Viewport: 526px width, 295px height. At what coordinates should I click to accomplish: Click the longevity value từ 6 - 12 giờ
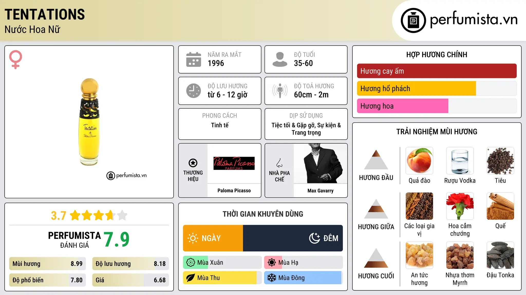[x=228, y=95]
